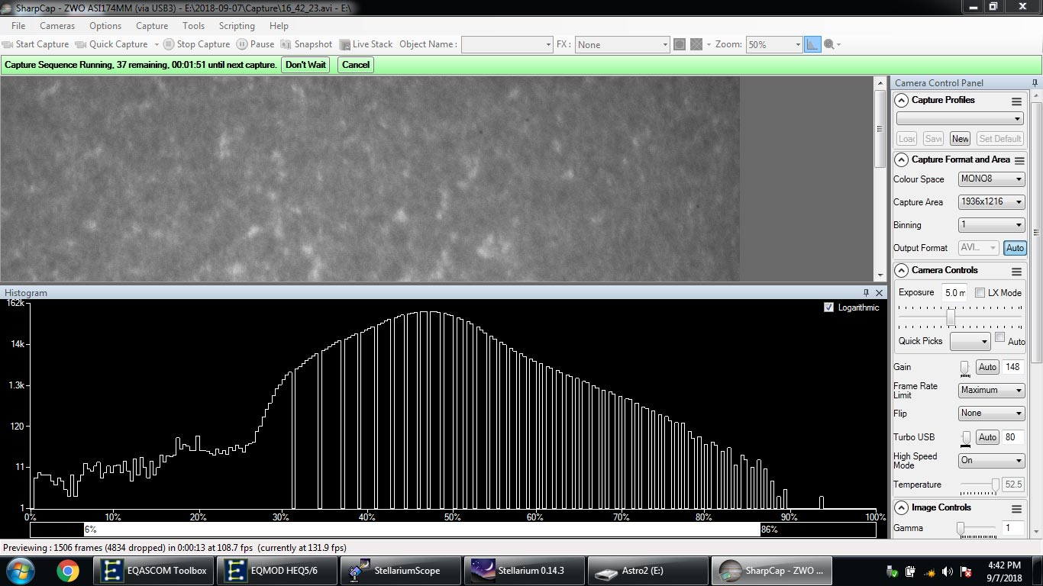This screenshot has width=1043, height=586.
Task: Open the File menu
Action: (18, 26)
